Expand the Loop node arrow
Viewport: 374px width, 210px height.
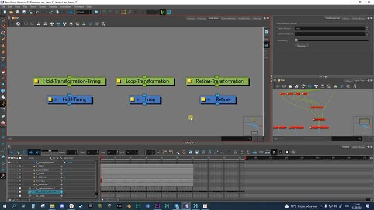(x=138, y=100)
